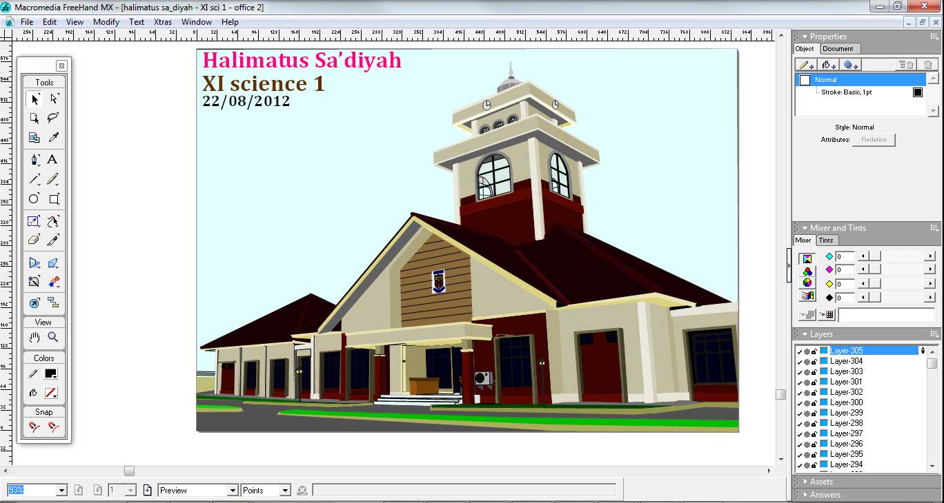Open the Preview drawing mode dropdown
Image resolution: width=944 pixels, height=503 pixels.
(233, 491)
